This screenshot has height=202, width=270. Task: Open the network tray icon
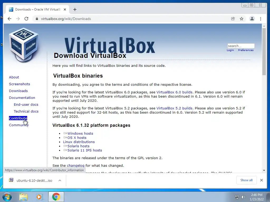(237, 197)
